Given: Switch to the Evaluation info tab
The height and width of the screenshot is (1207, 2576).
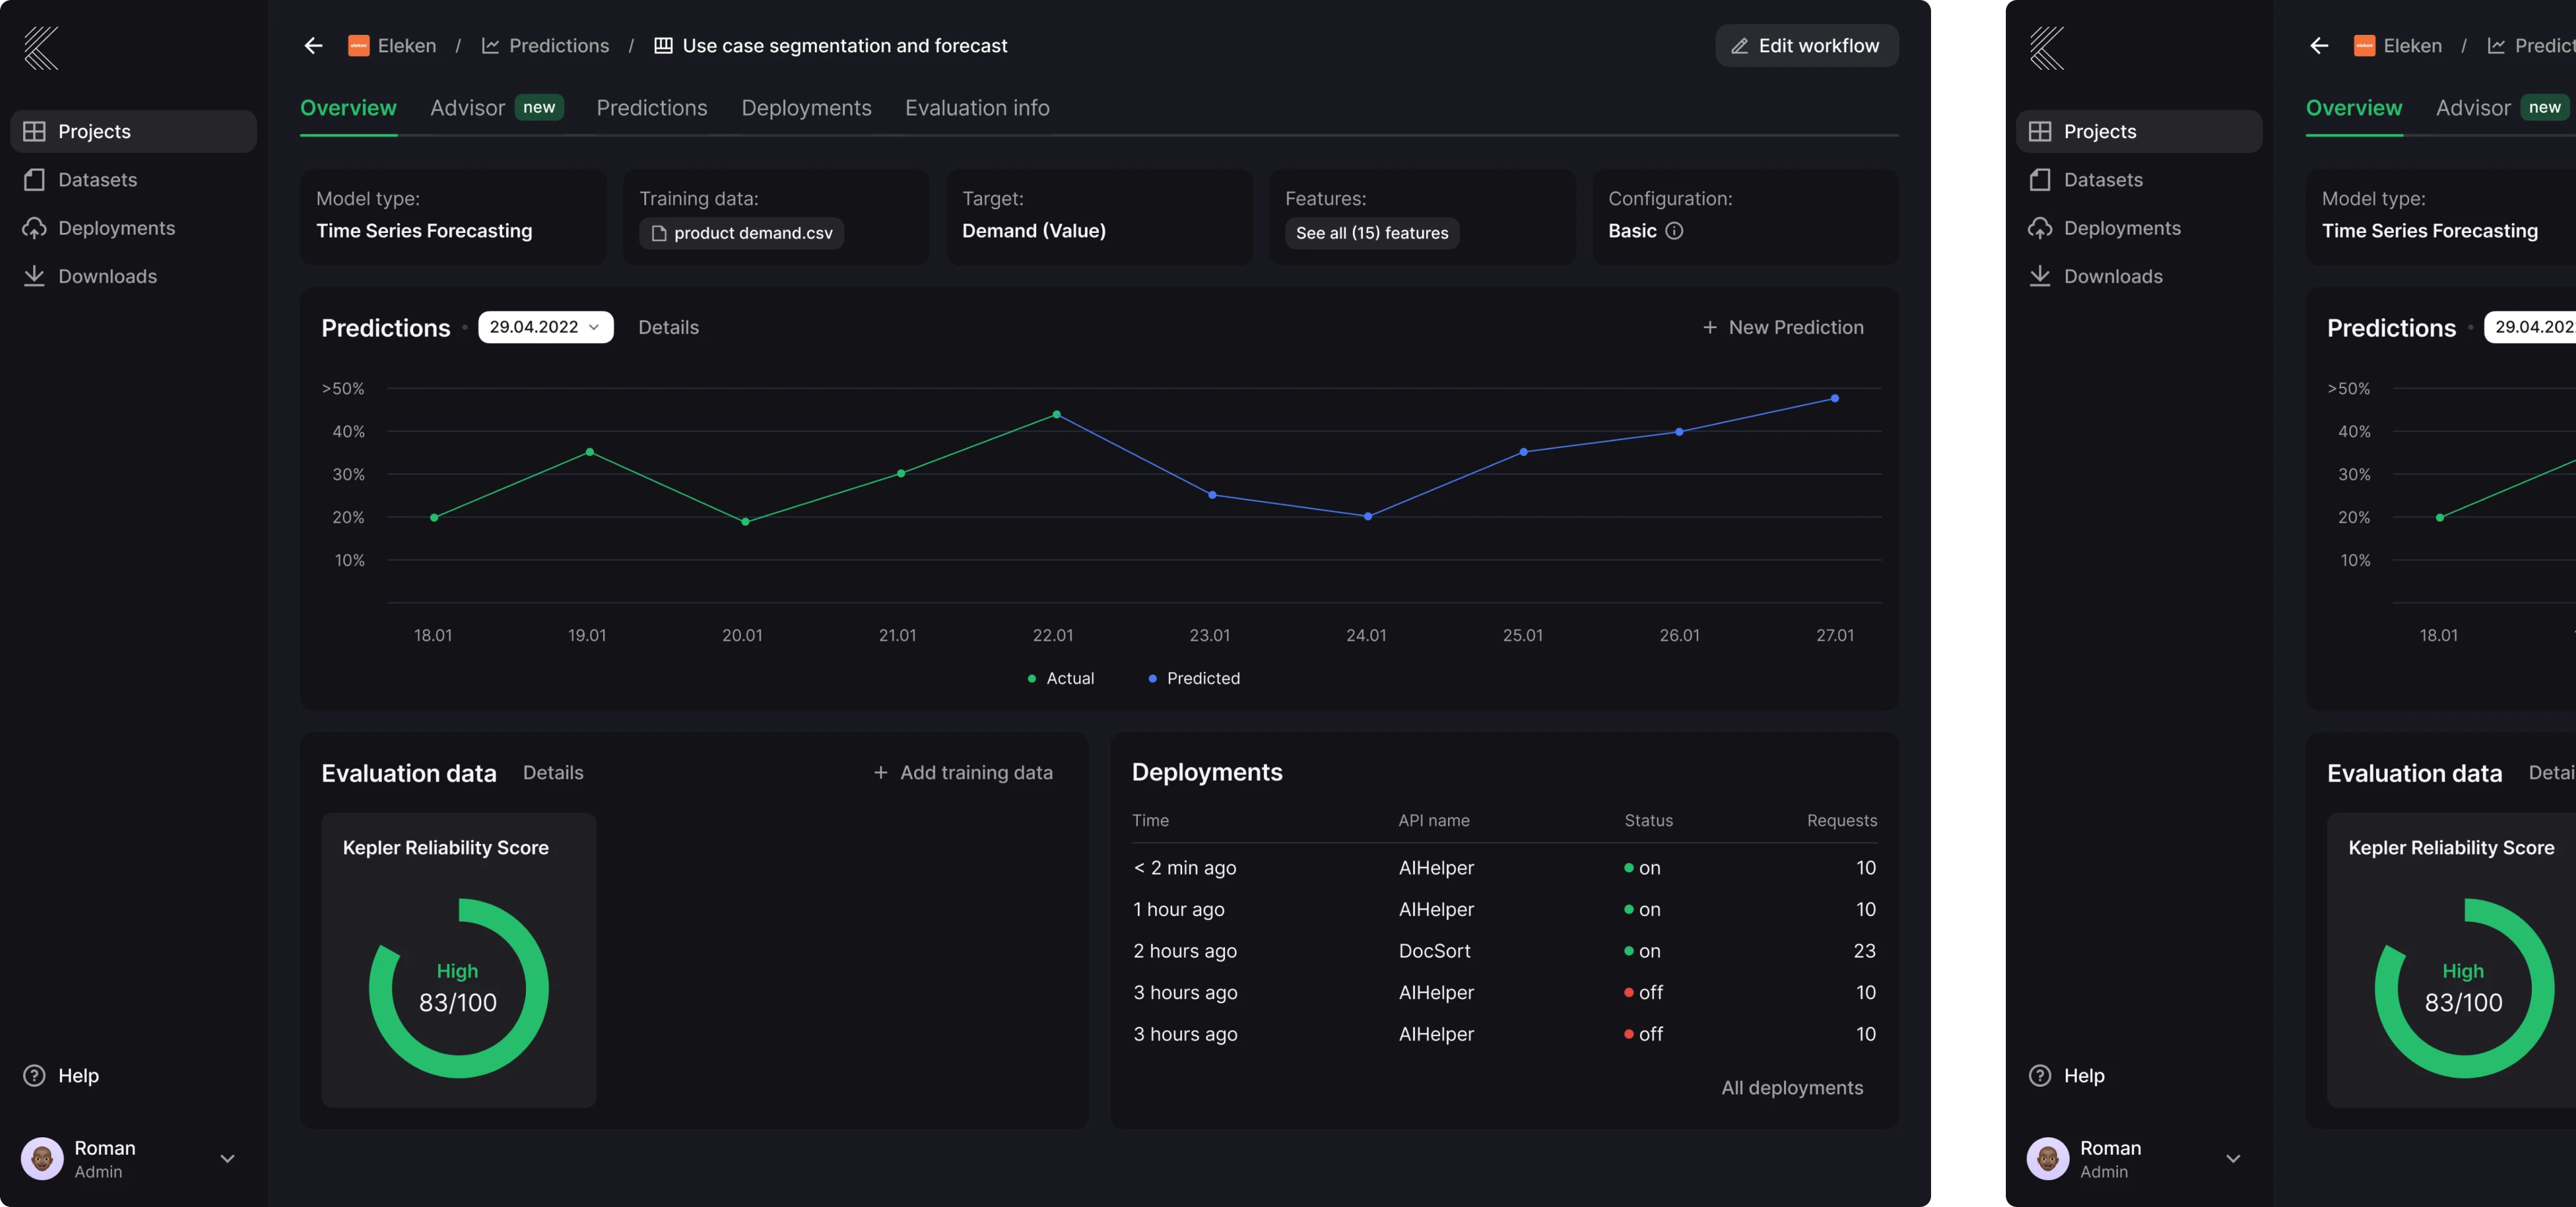Looking at the screenshot, I should [976, 108].
